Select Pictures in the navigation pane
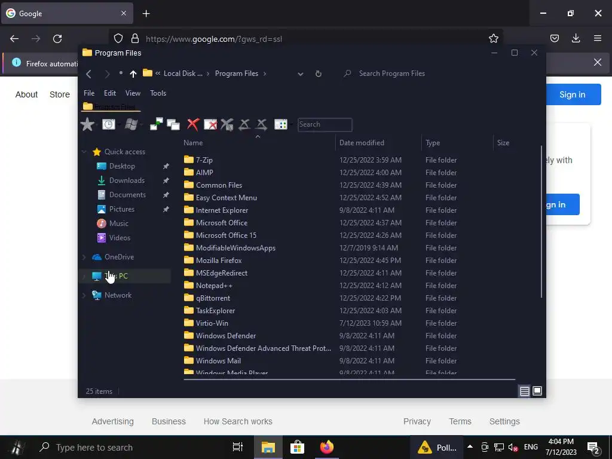 click(121, 209)
